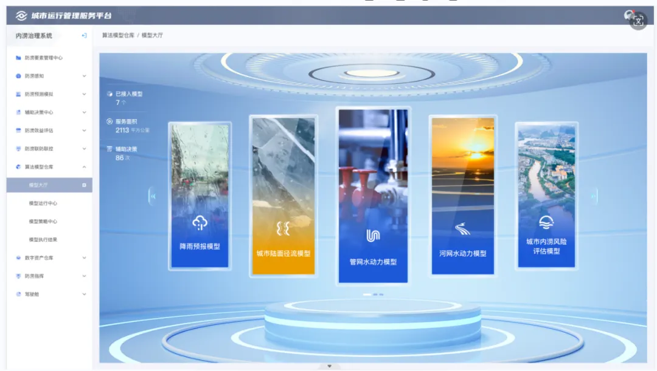The image size is (657, 371).
Task: Select the 模型大厅 submenu item
Action: click(49, 185)
